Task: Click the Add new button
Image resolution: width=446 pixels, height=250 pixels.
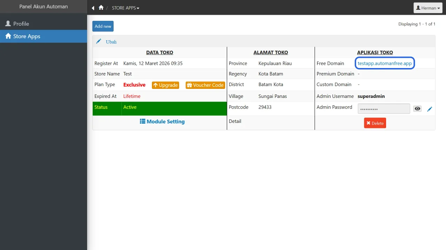Action: tap(103, 26)
